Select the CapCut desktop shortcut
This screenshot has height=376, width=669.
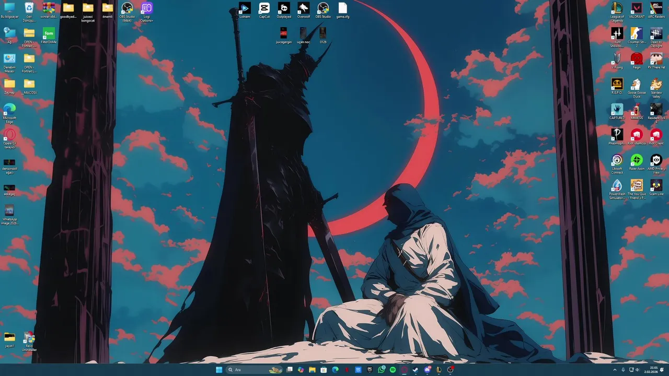pos(264,10)
